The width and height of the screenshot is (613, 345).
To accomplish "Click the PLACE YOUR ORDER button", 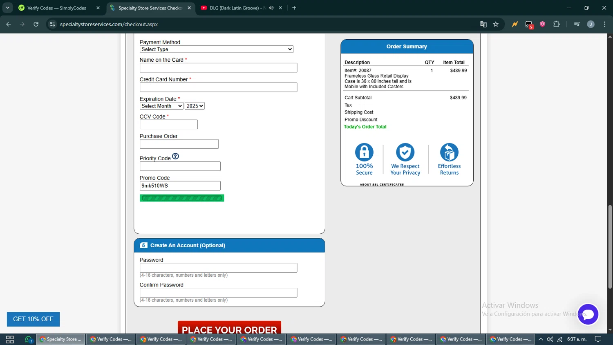I will [229, 327].
